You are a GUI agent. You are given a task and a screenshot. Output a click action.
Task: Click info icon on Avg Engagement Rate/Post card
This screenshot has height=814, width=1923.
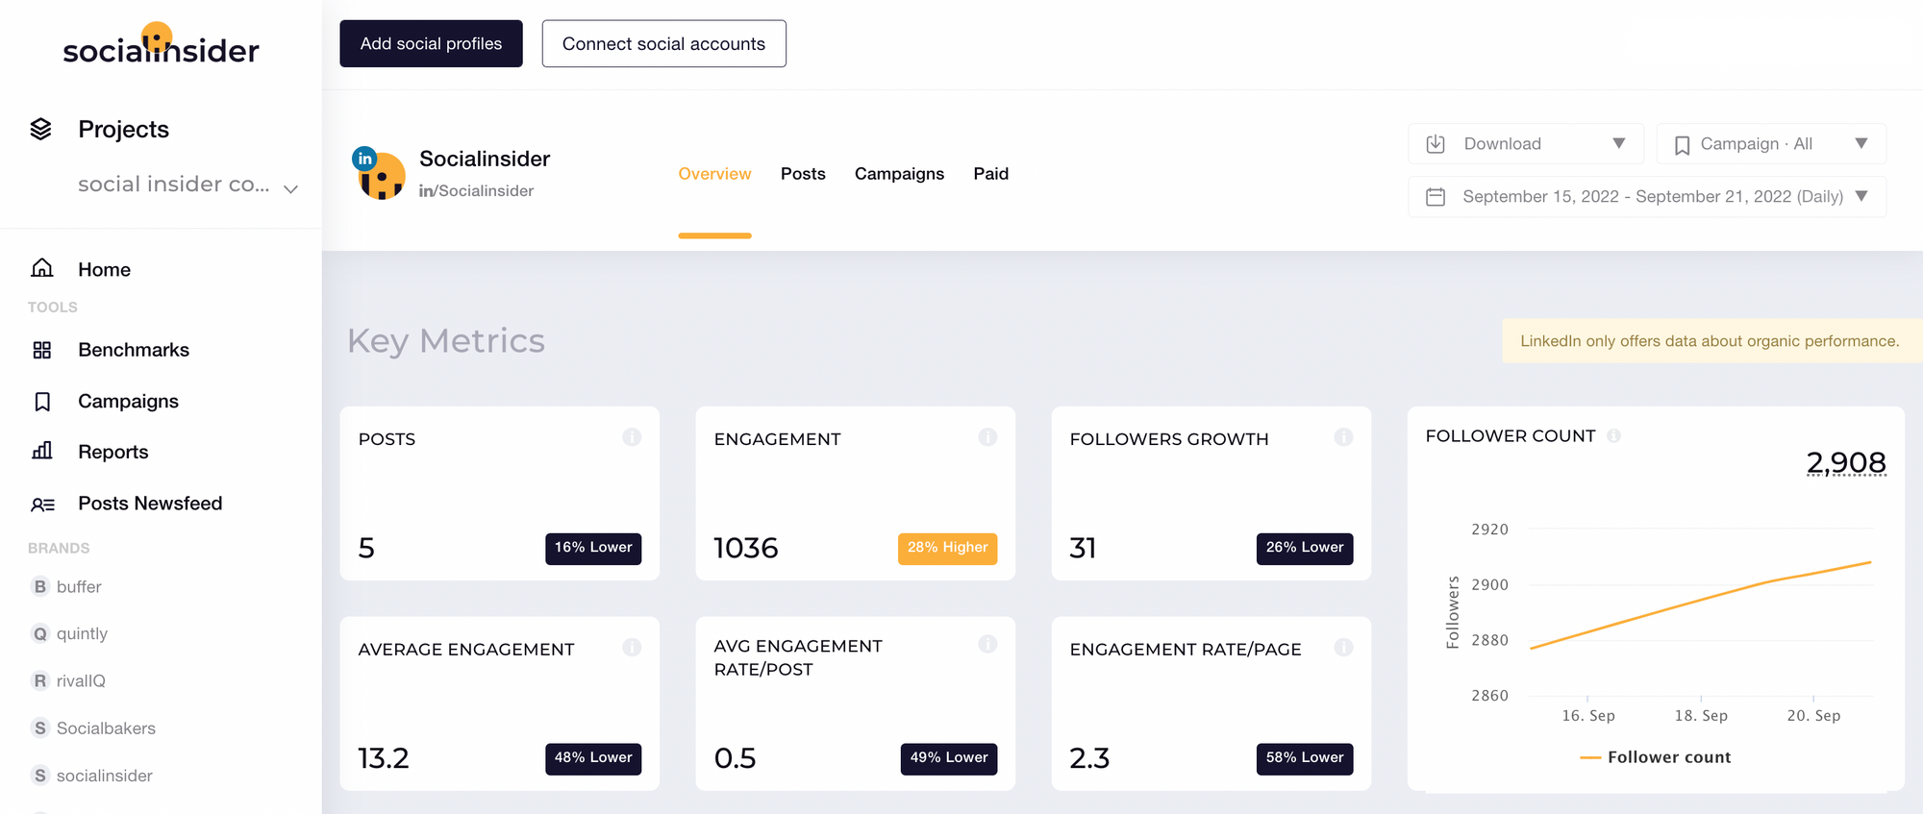coord(987,644)
